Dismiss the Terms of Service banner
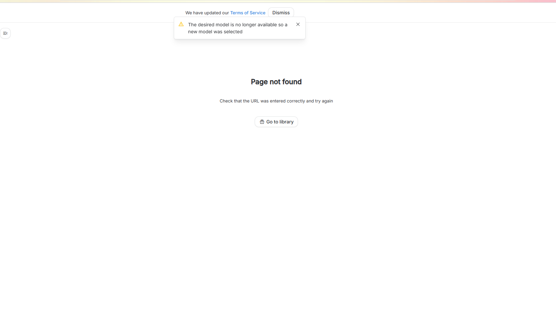This screenshot has width=556, height=312. point(281,13)
